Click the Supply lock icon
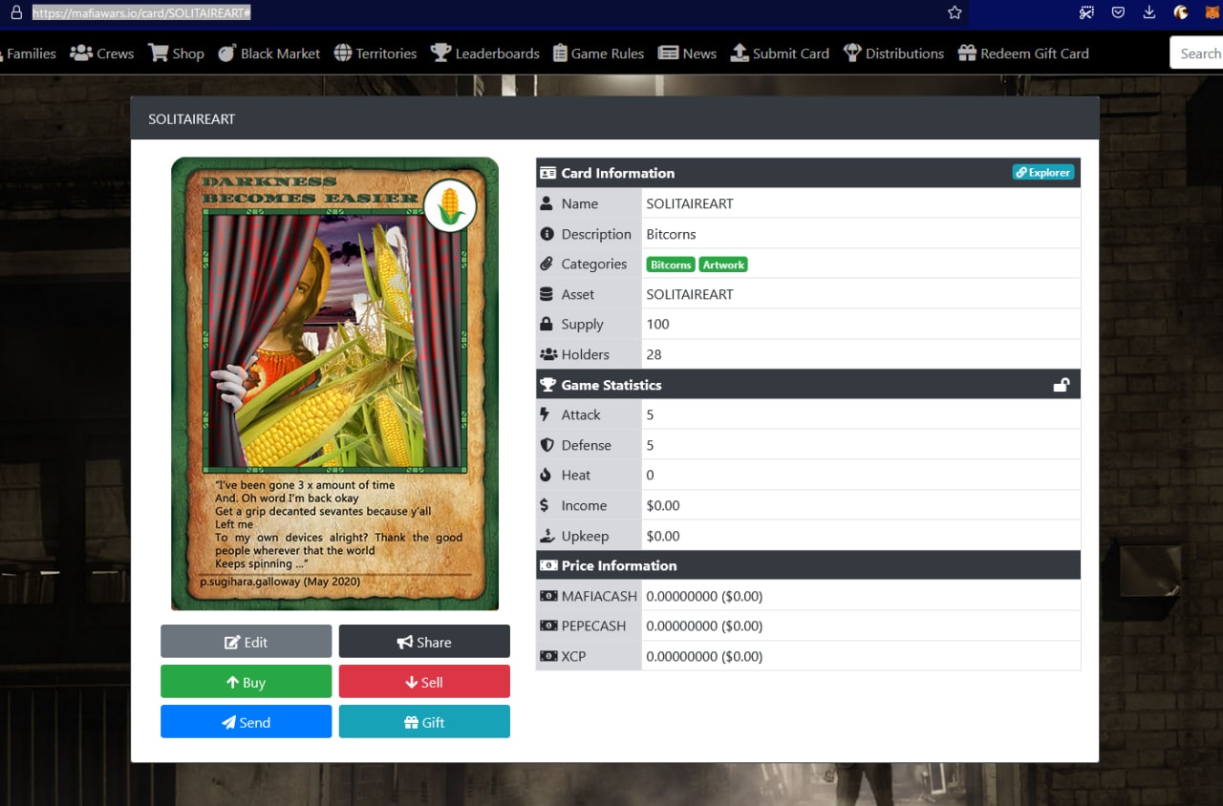 tap(547, 324)
